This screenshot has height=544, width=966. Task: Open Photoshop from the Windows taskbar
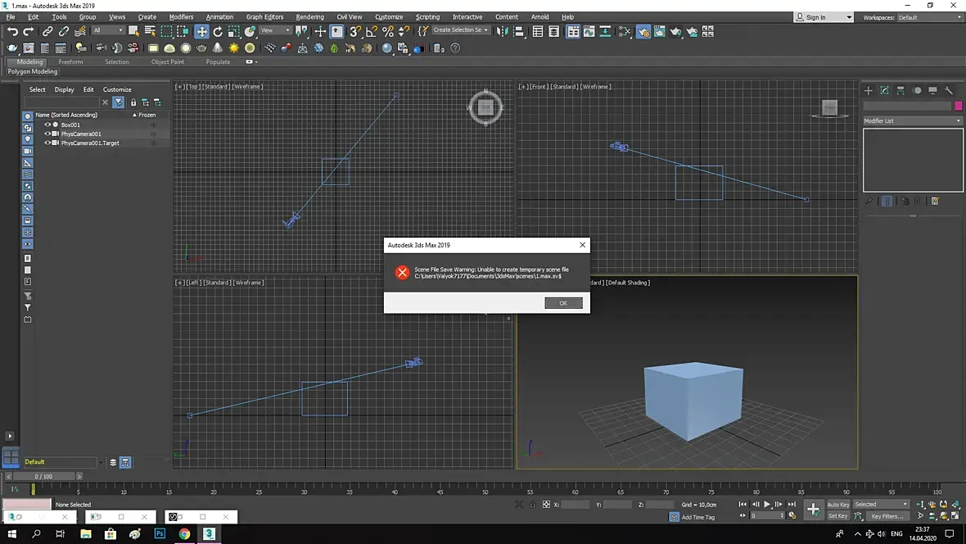(x=160, y=534)
